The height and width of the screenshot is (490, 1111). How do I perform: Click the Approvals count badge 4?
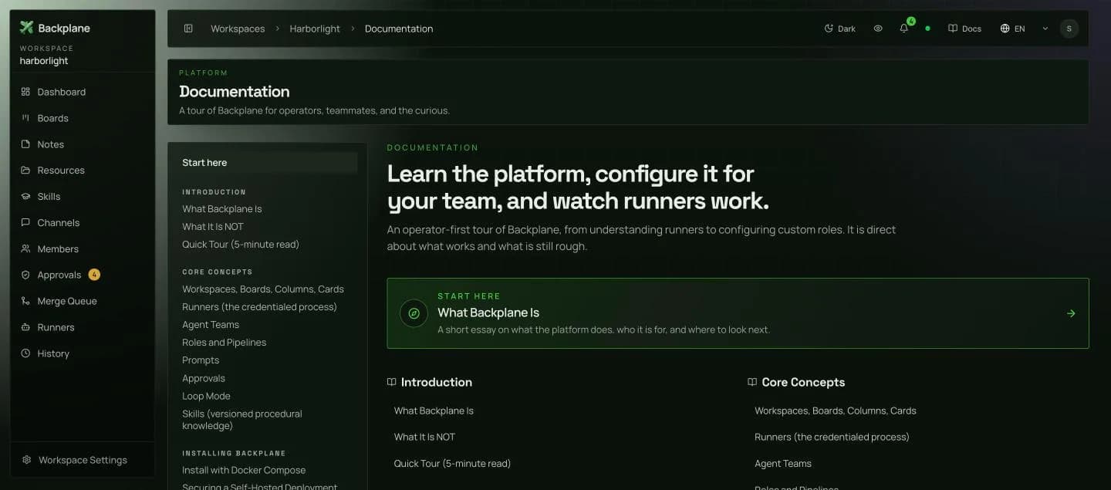tap(94, 275)
